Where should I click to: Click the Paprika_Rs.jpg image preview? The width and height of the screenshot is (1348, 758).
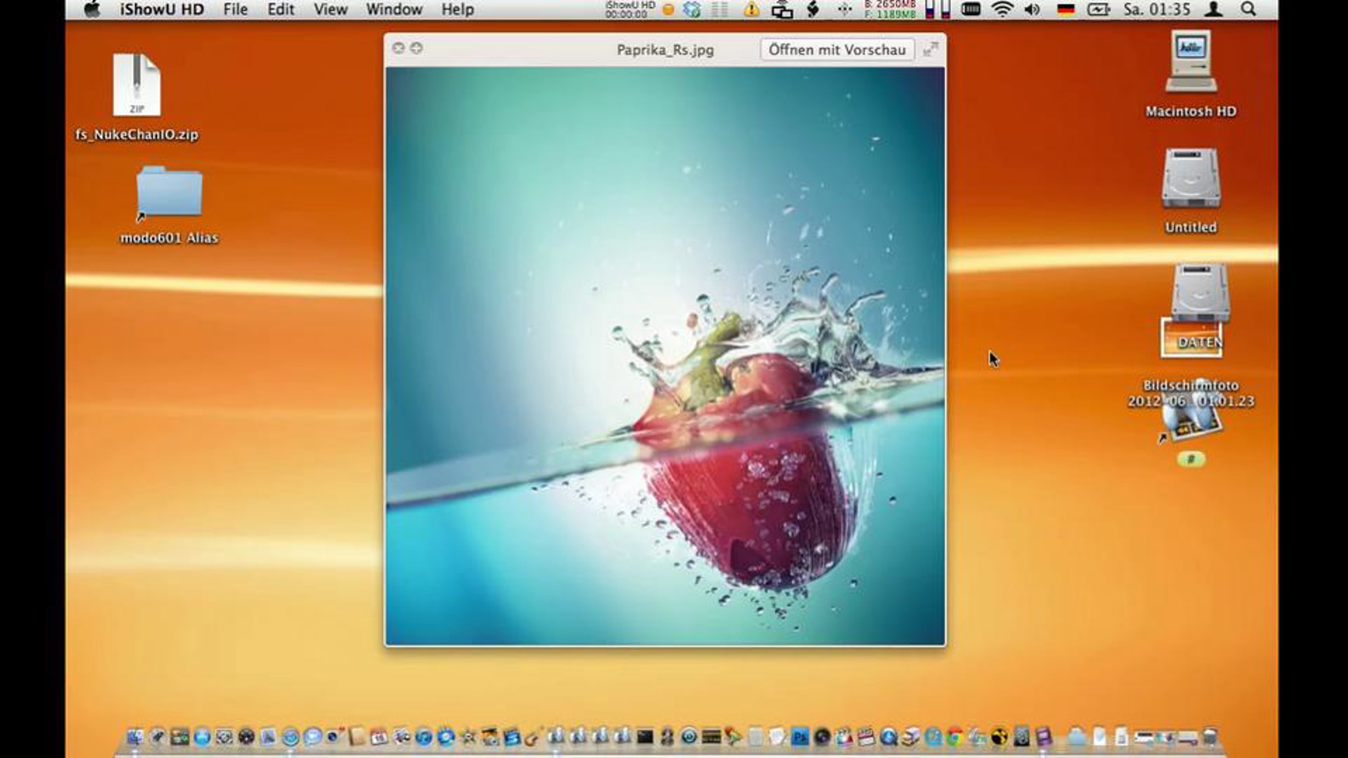point(665,356)
